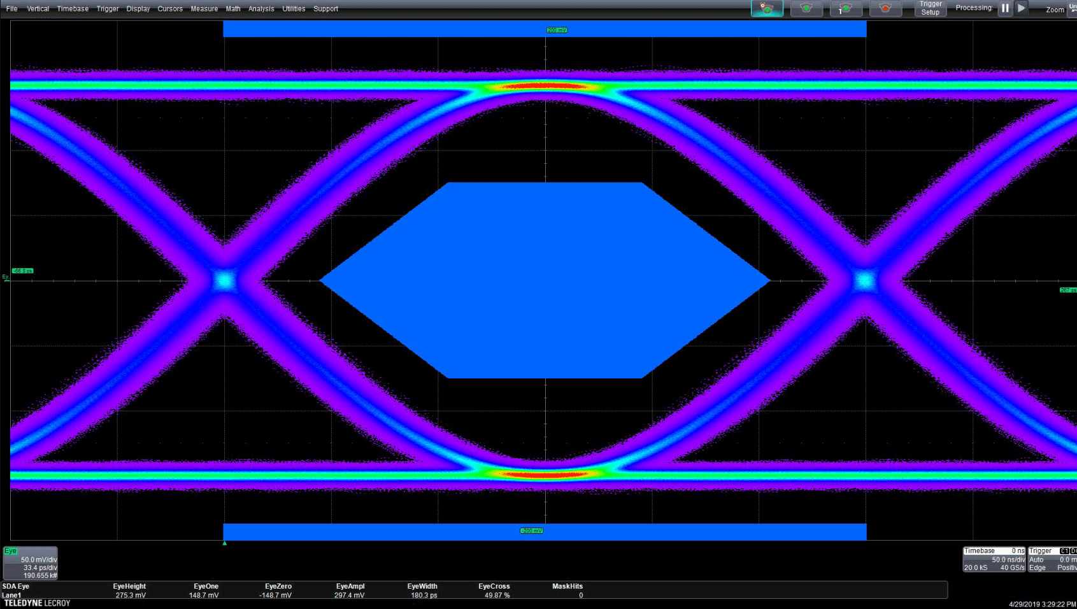Click the 33.4 ps/div value in Eye box

click(x=40, y=568)
